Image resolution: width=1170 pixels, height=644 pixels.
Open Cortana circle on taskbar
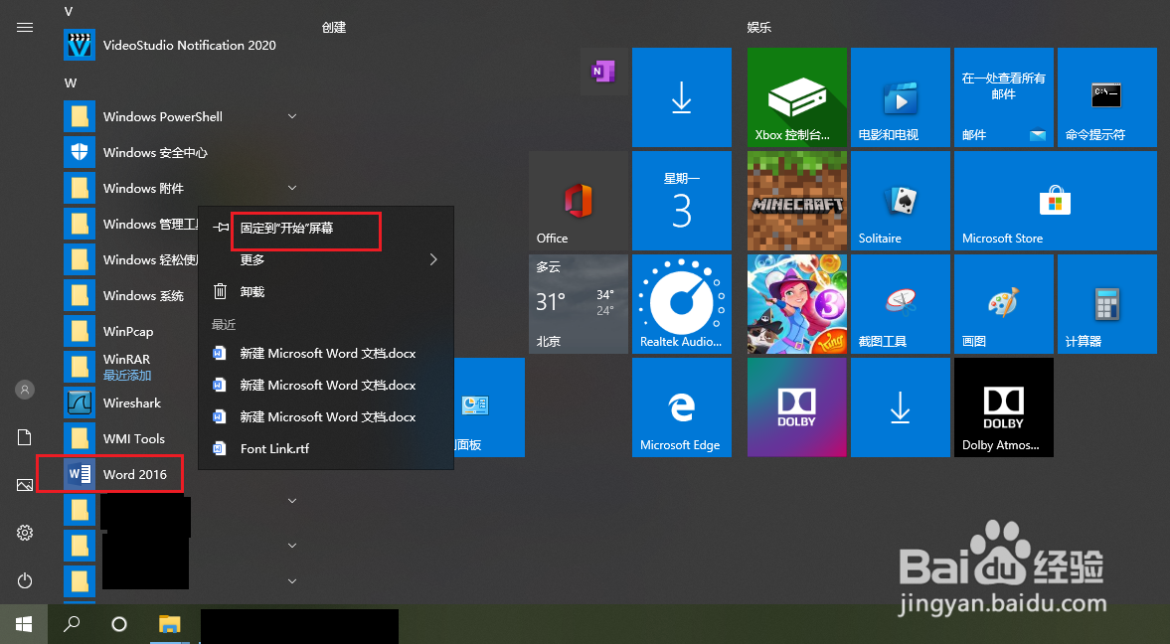point(119,624)
